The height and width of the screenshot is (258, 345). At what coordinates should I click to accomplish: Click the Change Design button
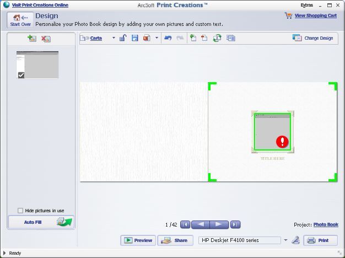(313, 38)
